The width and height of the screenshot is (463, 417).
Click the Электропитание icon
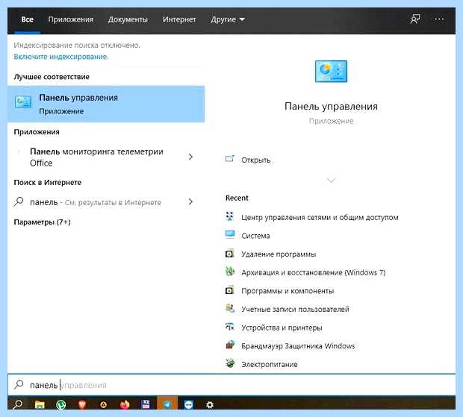click(x=230, y=363)
